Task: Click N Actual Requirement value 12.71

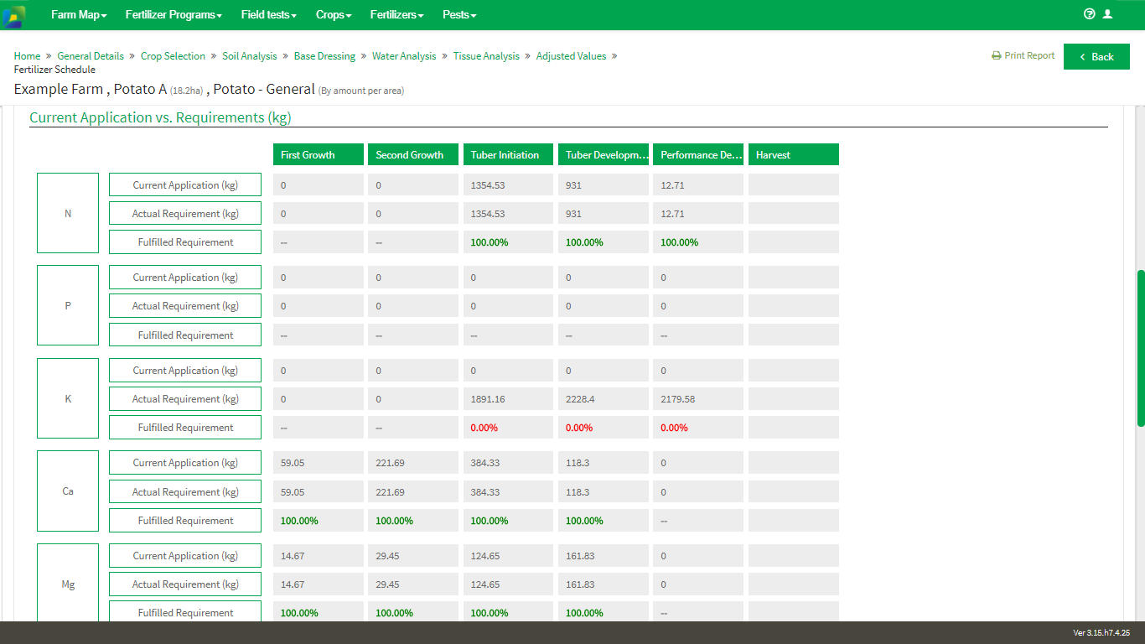Action: coord(698,214)
